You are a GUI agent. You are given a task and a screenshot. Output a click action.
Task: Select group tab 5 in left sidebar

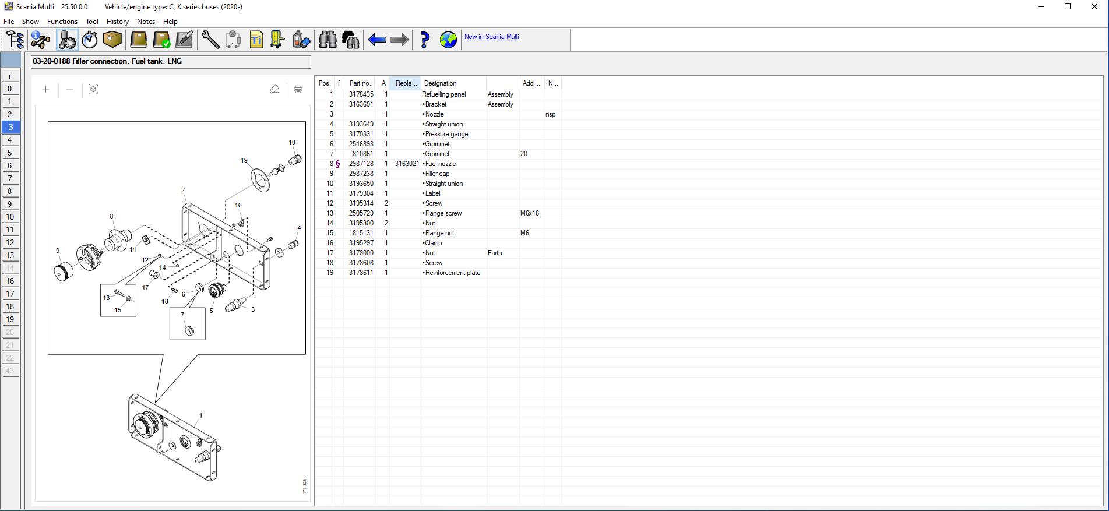(10, 153)
